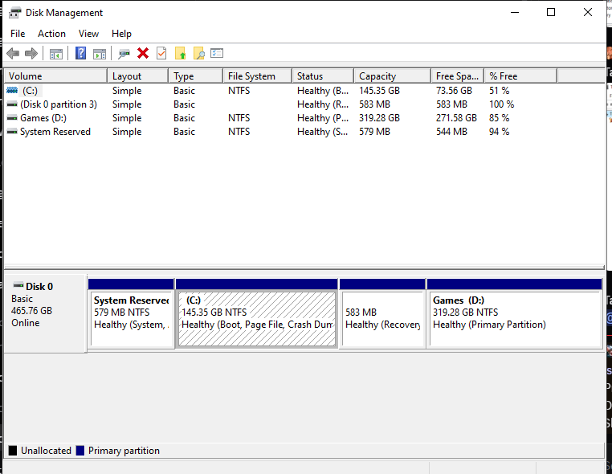This screenshot has height=474, width=612.
Task: Select the hatched (C:) partition block
Action: pyautogui.click(x=257, y=313)
